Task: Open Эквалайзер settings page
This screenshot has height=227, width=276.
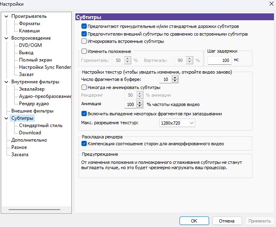Action: [32, 89]
